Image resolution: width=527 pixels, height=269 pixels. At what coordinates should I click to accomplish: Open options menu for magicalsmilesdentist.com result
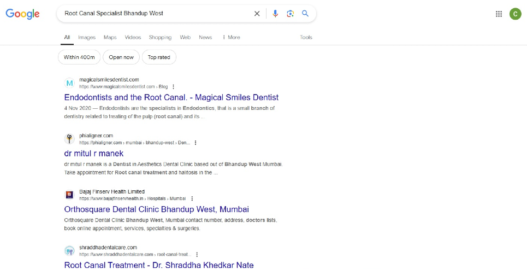pos(174,87)
